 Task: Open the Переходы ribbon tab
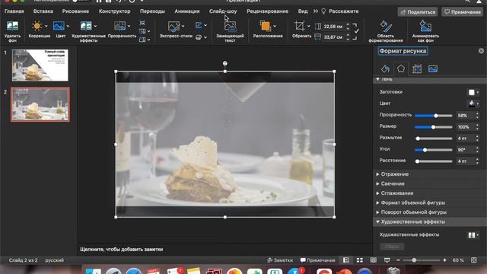tap(152, 11)
